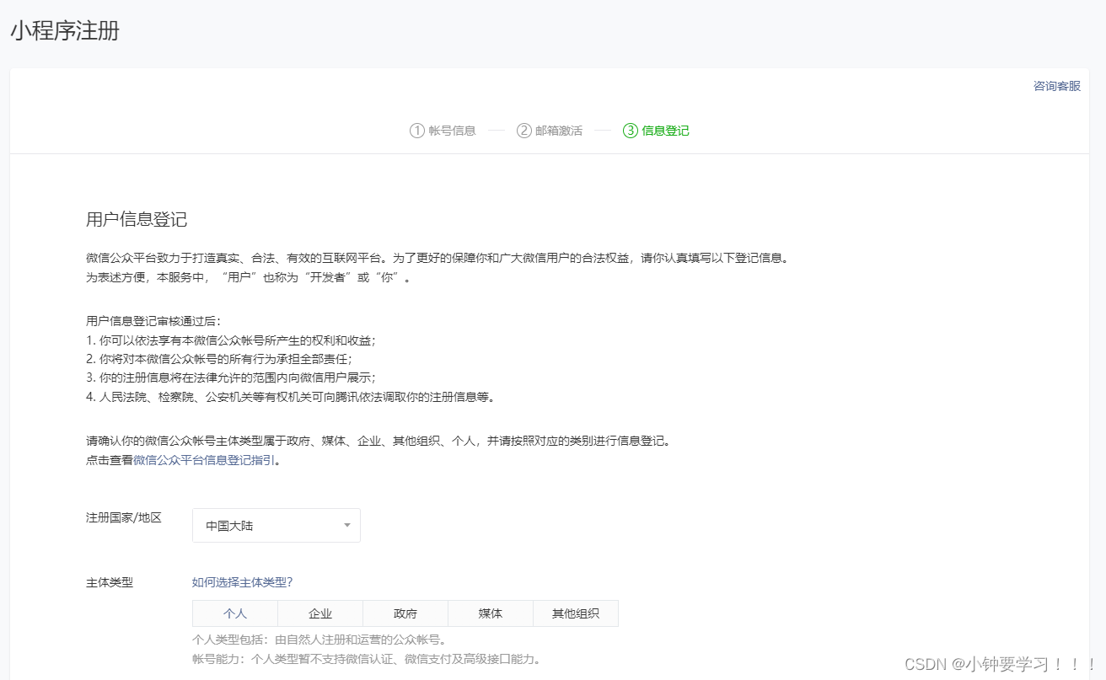Select 个人 as the subject type

click(x=235, y=613)
